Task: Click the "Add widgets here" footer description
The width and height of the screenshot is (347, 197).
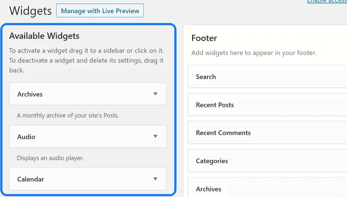Action: click(x=254, y=53)
